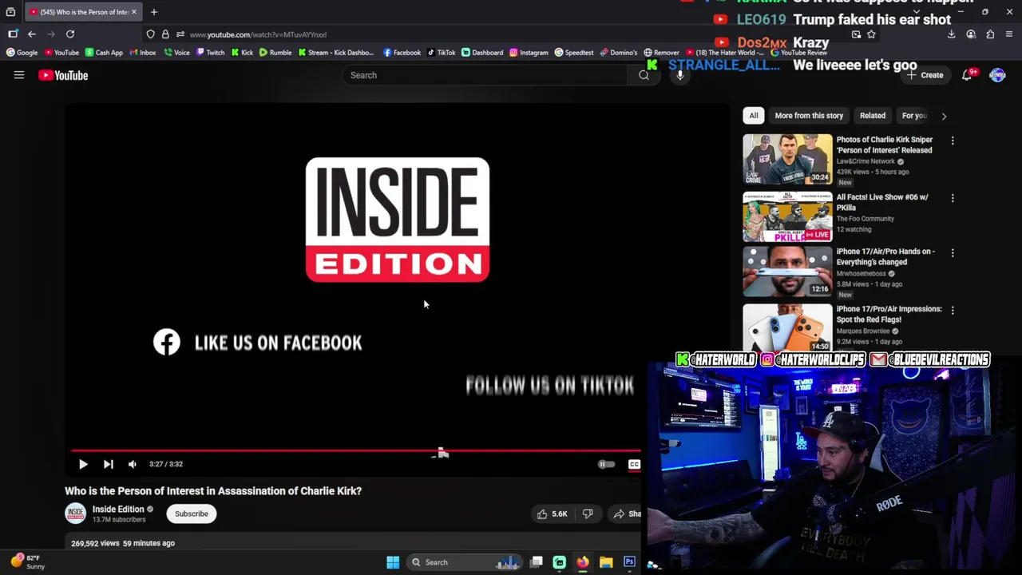Image resolution: width=1022 pixels, height=575 pixels.
Task: Open the weather widget showing 82°F
Action: pos(28,562)
